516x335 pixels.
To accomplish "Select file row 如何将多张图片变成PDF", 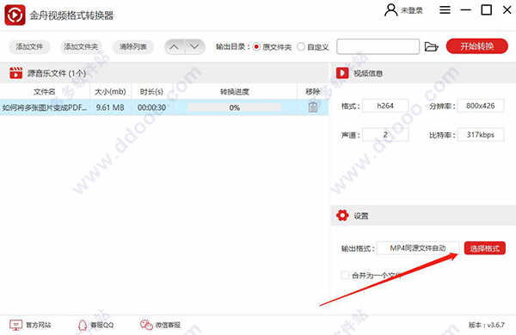I will pos(164,107).
